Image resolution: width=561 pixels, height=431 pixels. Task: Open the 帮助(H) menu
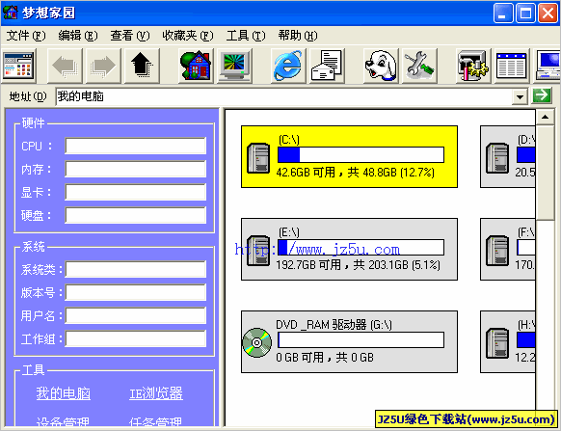coord(298,36)
